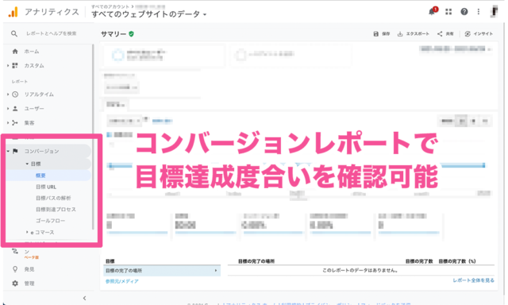This screenshot has height=305, width=508.
Task: Open the Google apps grid icon
Action: click(x=448, y=12)
